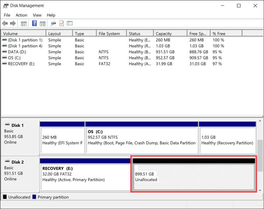Click the black Unallocated legend swatch
264x209 pixels.
(x=5, y=197)
